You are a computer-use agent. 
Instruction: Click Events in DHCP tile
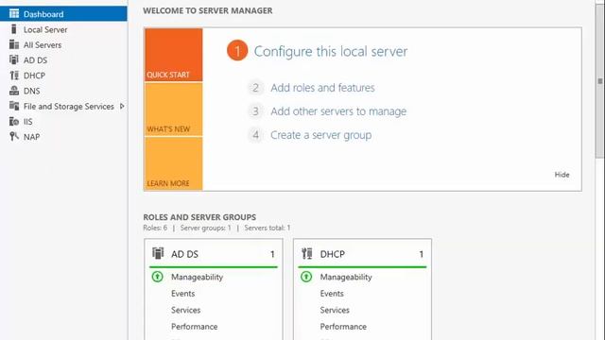pos(332,294)
